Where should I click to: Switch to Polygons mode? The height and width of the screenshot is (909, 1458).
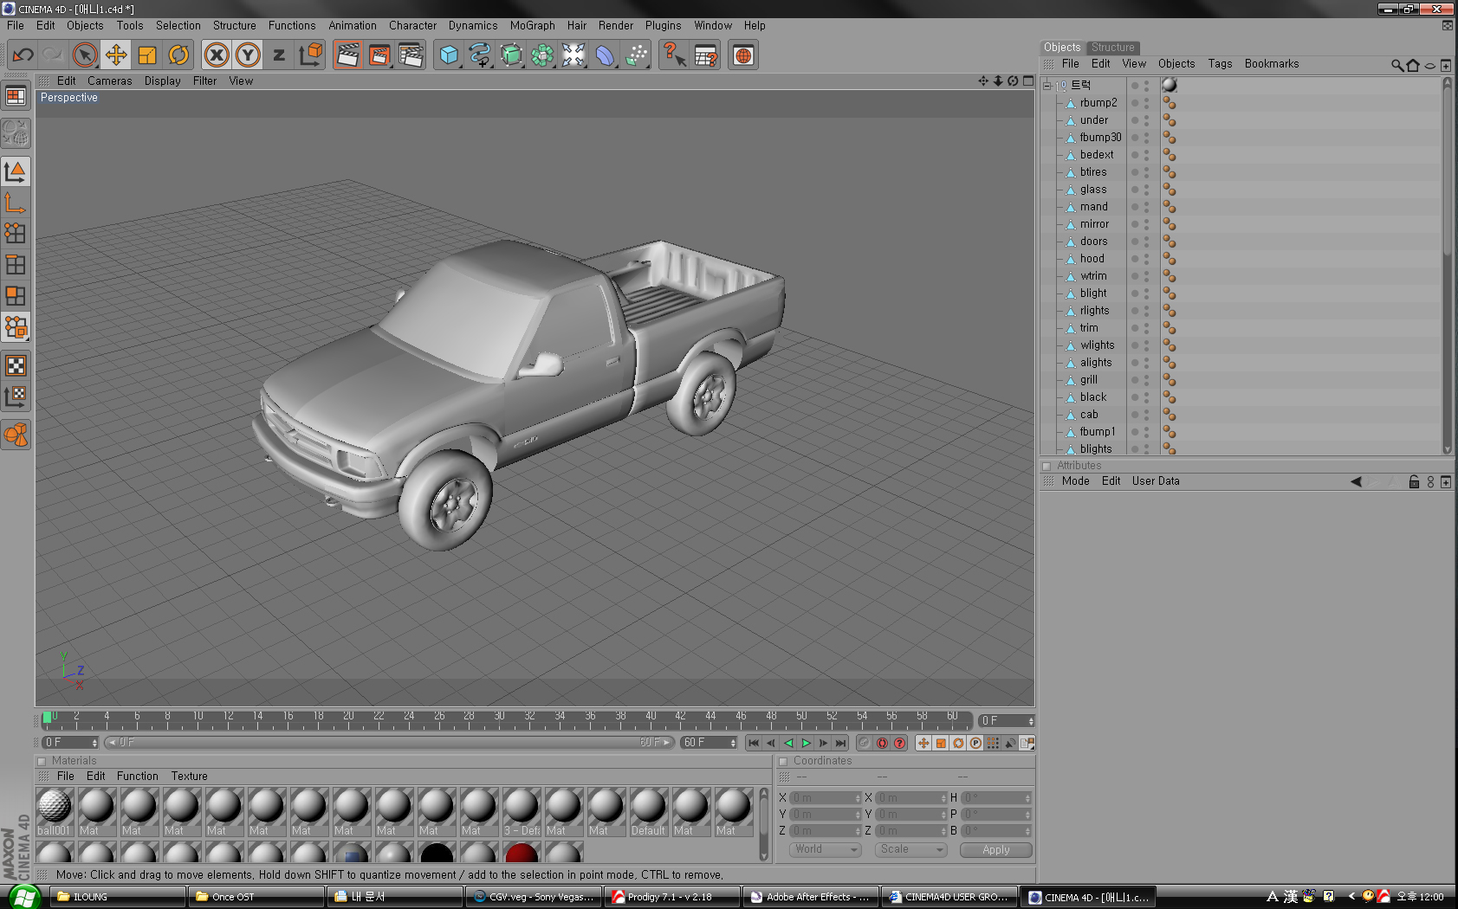16,296
